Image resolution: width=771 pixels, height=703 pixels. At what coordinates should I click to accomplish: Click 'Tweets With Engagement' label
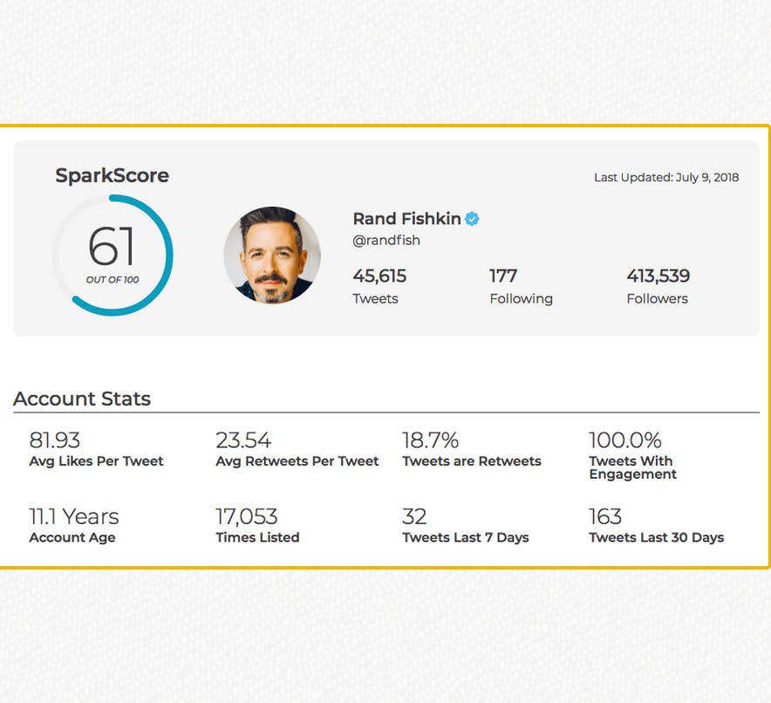click(633, 468)
